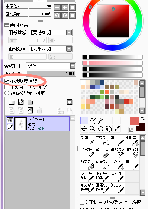
Task: Click pen edit icon of レイヤー1
Action: click(x=10, y=127)
